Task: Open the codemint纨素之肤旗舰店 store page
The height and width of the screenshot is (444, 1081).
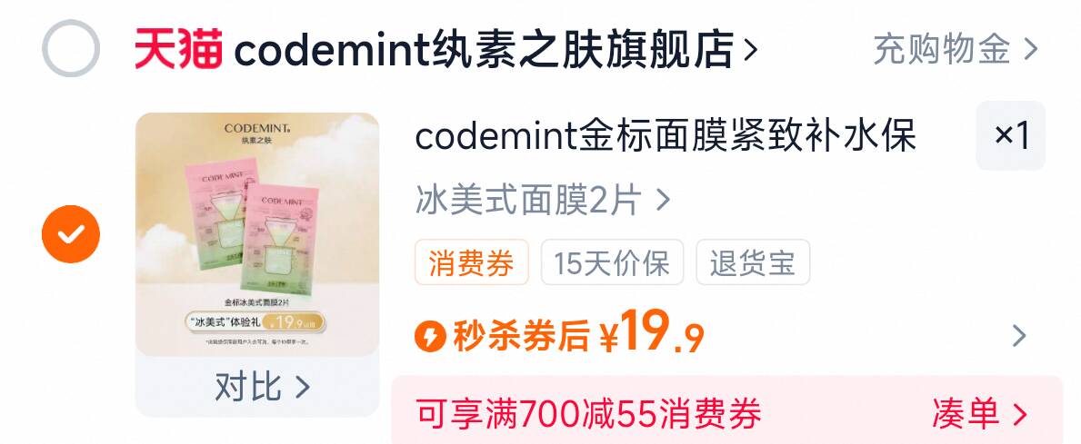Action: pyautogui.click(x=484, y=49)
